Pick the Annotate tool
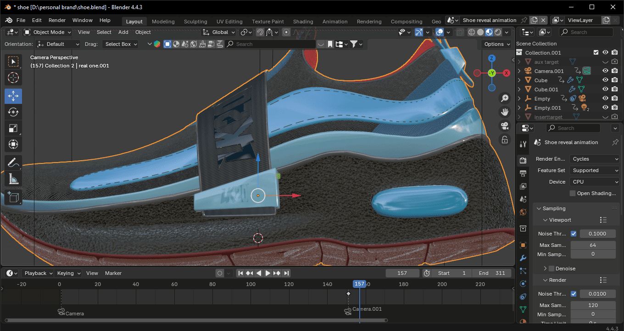 tap(13, 163)
